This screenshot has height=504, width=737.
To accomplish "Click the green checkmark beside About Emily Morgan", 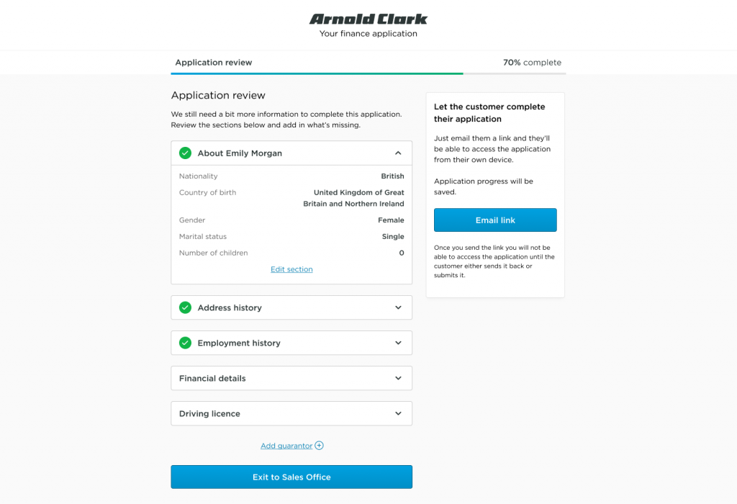I will (x=185, y=153).
